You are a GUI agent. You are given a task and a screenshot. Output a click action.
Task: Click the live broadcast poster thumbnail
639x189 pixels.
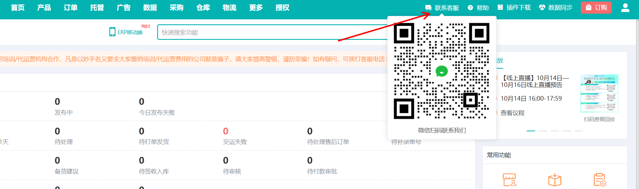(599, 93)
